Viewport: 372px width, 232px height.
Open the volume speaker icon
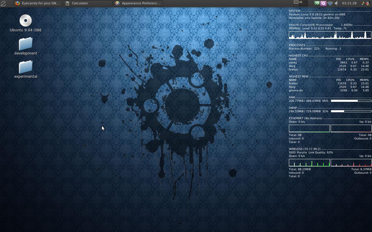point(337,3)
